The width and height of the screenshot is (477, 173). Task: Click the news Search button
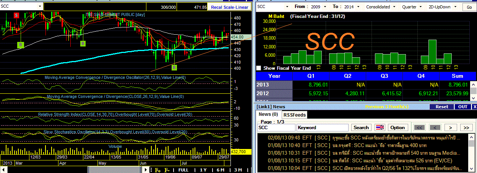coord(361,127)
